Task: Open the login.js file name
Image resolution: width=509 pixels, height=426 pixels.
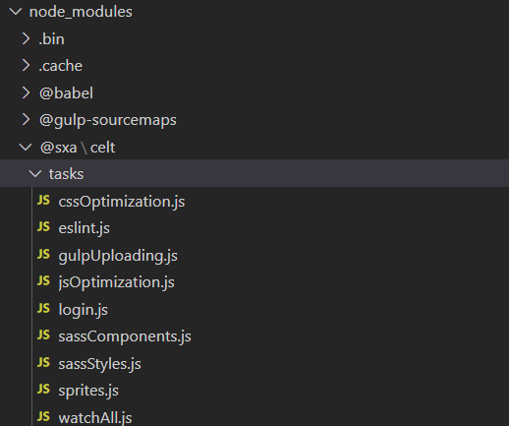Action: point(84,310)
